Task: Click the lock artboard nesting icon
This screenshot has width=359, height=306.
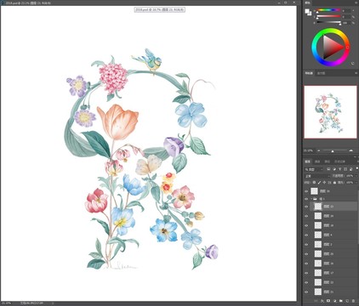Action: [x=329, y=183]
